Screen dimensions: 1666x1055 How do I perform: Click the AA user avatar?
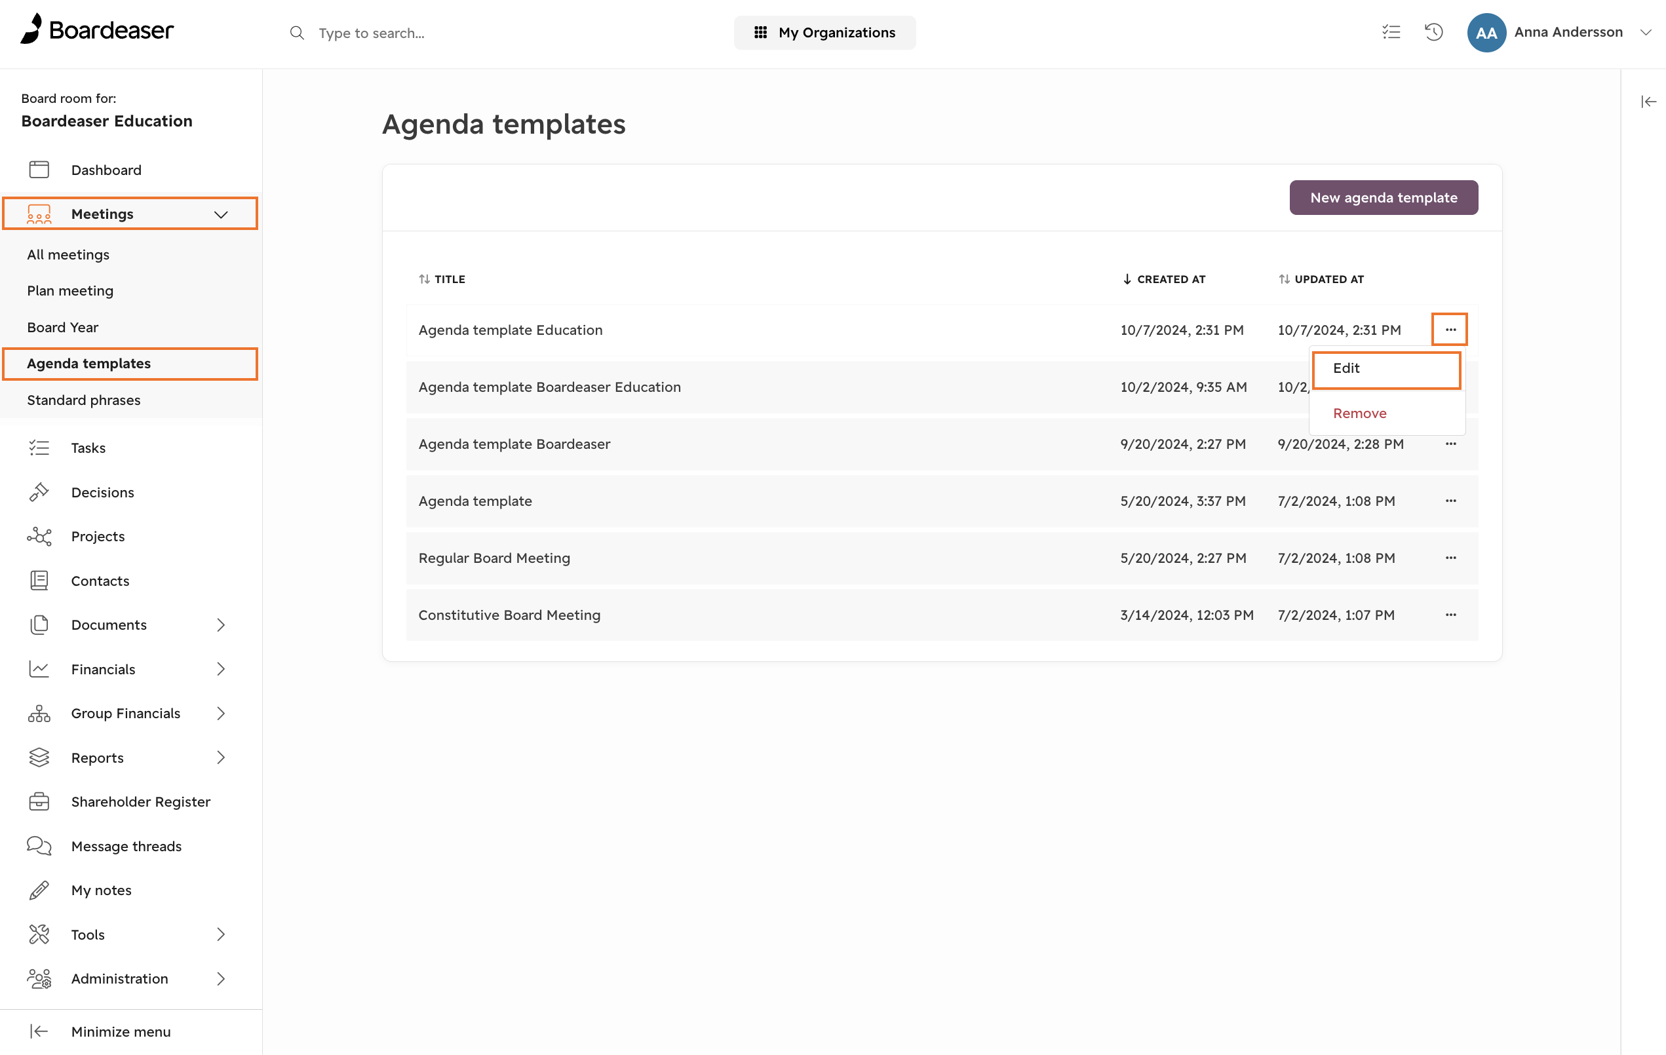coord(1486,33)
